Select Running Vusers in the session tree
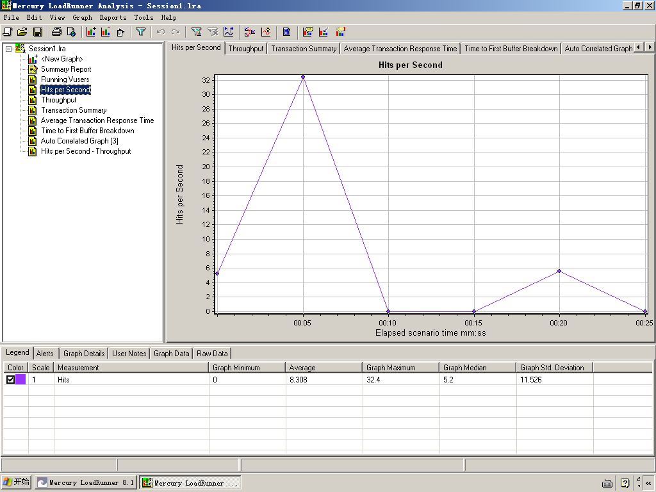The image size is (656, 492). (65, 79)
